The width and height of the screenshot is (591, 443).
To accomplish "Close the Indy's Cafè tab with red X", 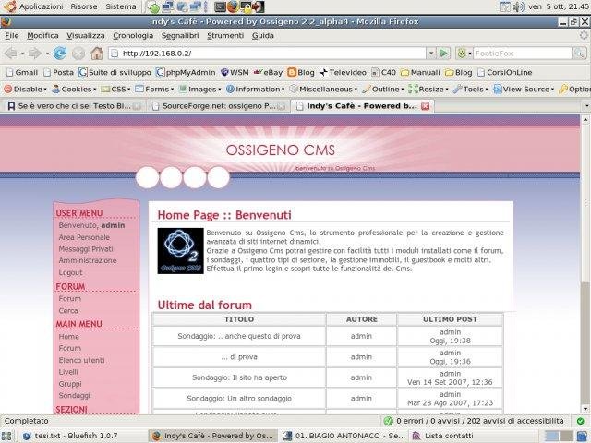I will click(426, 106).
